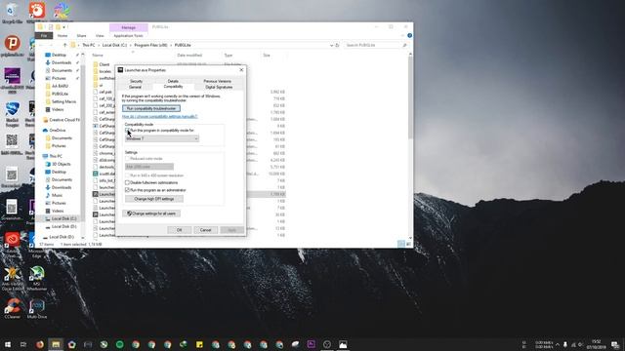Open Firefox from the taskbar
The image size is (625, 351).
(40, 344)
